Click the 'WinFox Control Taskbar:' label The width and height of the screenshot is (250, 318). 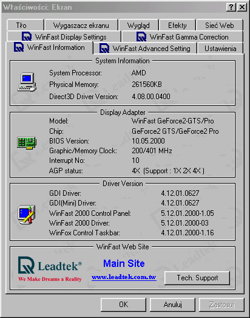[84, 233]
